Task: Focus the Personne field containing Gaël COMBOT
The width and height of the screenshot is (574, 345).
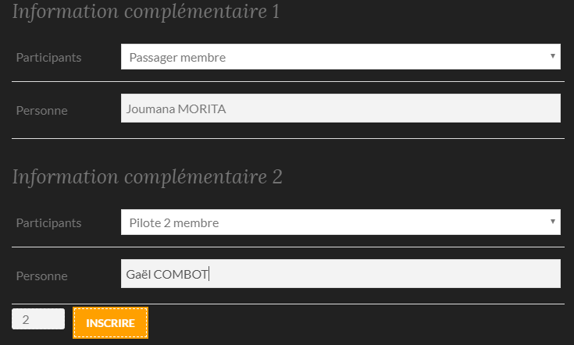Action: tap(340, 274)
